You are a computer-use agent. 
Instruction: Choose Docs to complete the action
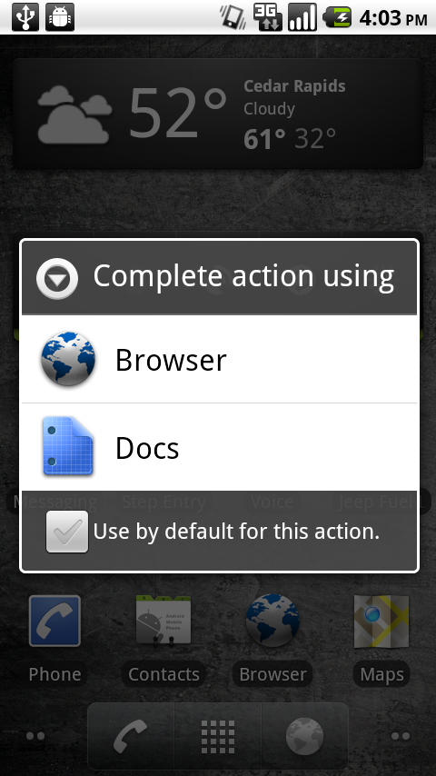click(219, 447)
